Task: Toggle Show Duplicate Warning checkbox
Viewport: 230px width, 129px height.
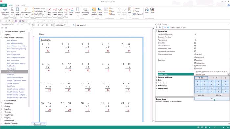Action: [x=195, y=51]
